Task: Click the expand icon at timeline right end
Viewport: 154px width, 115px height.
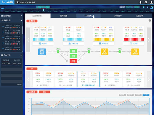Action: pos(152,11)
